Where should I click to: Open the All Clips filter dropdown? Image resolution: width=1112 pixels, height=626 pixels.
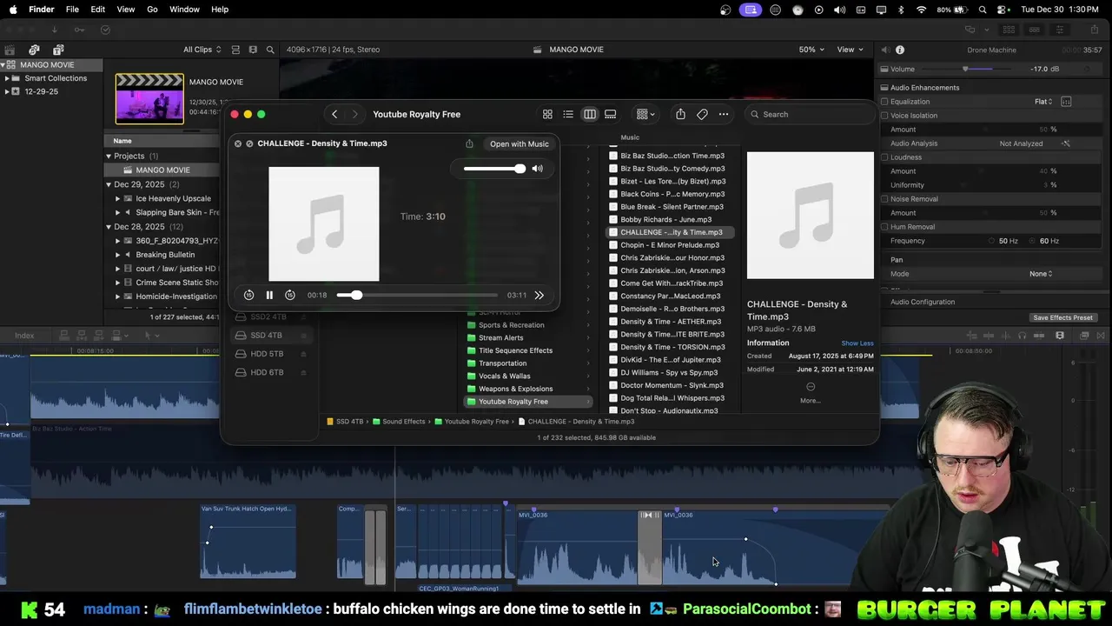(202, 50)
